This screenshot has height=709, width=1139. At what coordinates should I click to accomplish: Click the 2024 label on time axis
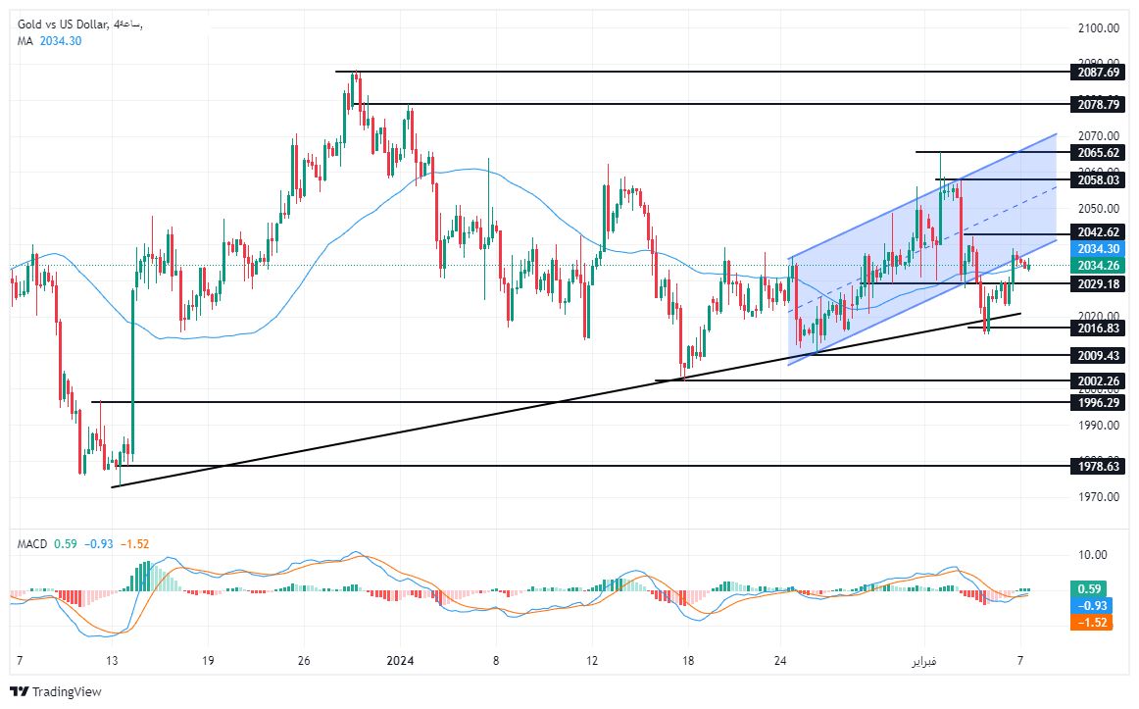[x=400, y=661]
